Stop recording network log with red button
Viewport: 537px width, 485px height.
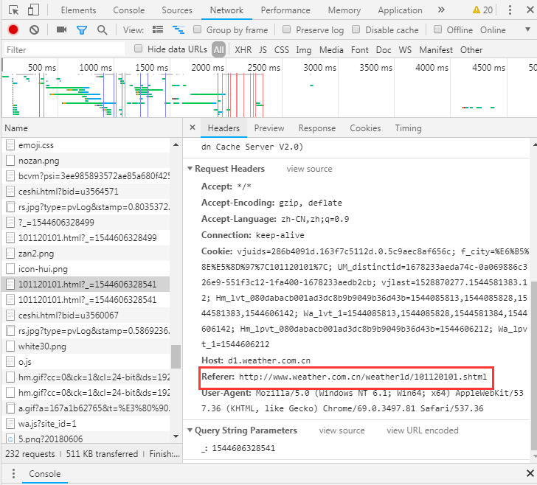pyautogui.click(x=13, y=29)
